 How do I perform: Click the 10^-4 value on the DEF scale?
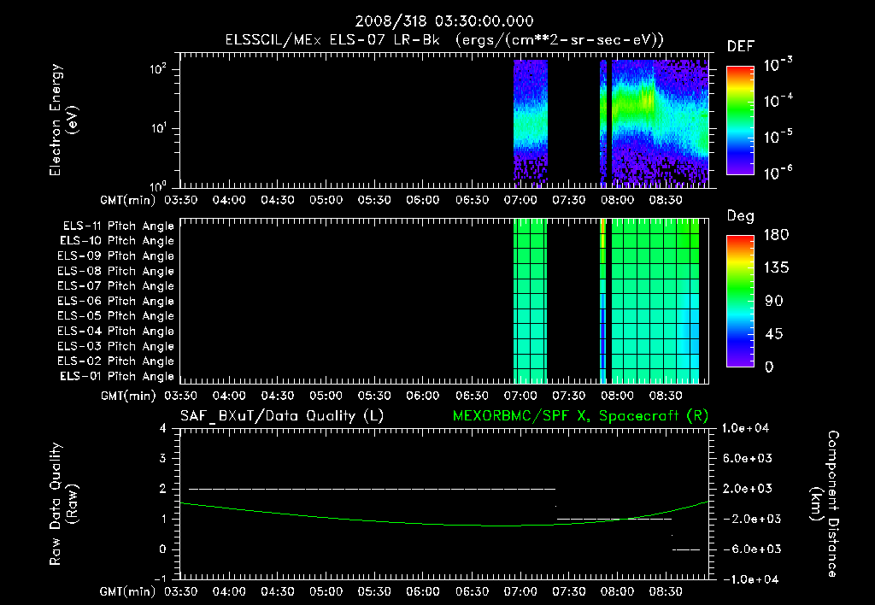click(x=778, y=101)
